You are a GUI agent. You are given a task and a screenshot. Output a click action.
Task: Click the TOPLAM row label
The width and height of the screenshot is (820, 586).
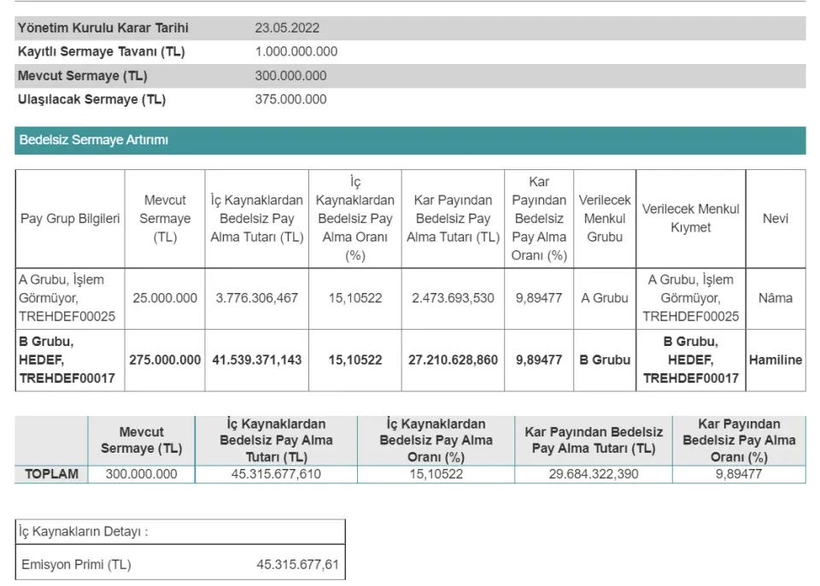(x=51, y=474)
